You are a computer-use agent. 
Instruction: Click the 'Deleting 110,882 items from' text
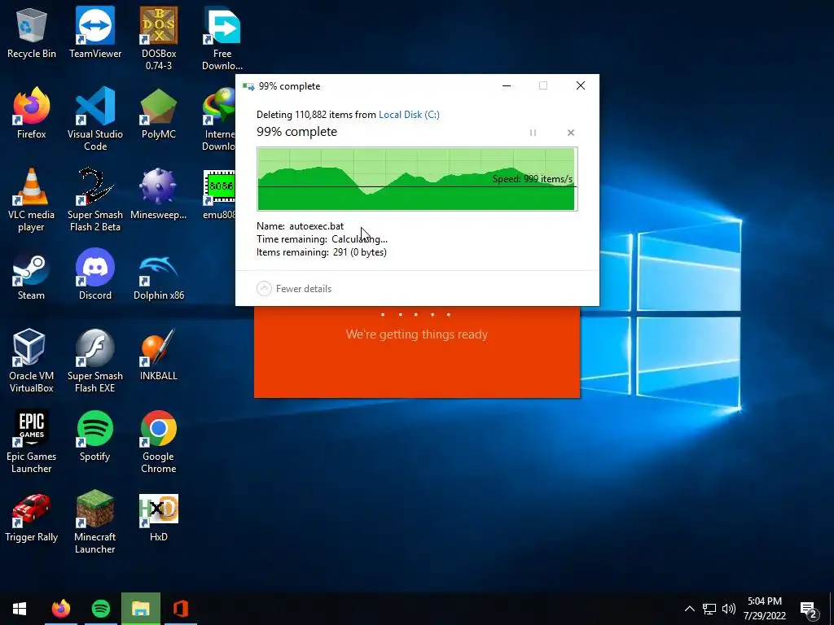pos(317,114)
